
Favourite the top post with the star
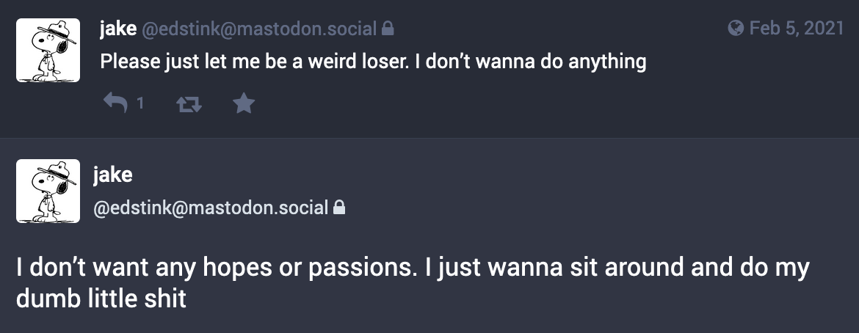[243, 103]
